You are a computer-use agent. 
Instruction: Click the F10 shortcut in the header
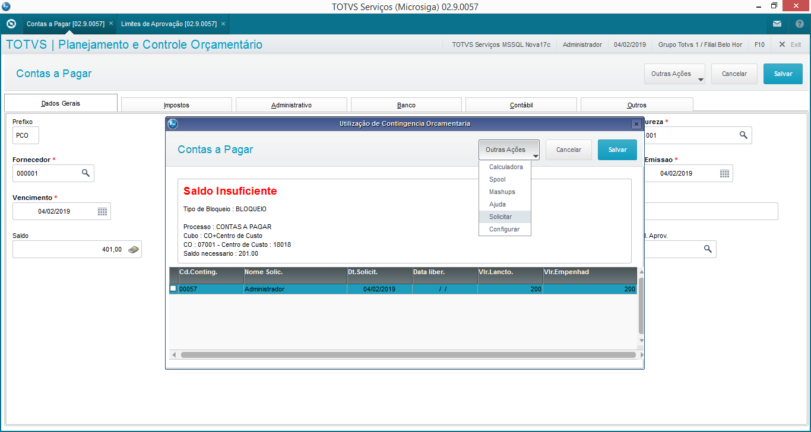point(759,45)
